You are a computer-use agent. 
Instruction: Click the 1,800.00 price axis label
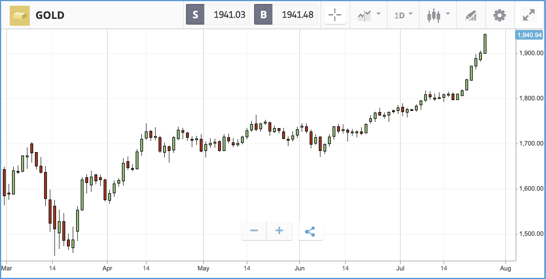[x=531, y=98]
